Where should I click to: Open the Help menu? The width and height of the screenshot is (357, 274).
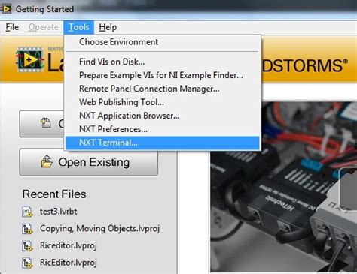[x=108, y=27]
